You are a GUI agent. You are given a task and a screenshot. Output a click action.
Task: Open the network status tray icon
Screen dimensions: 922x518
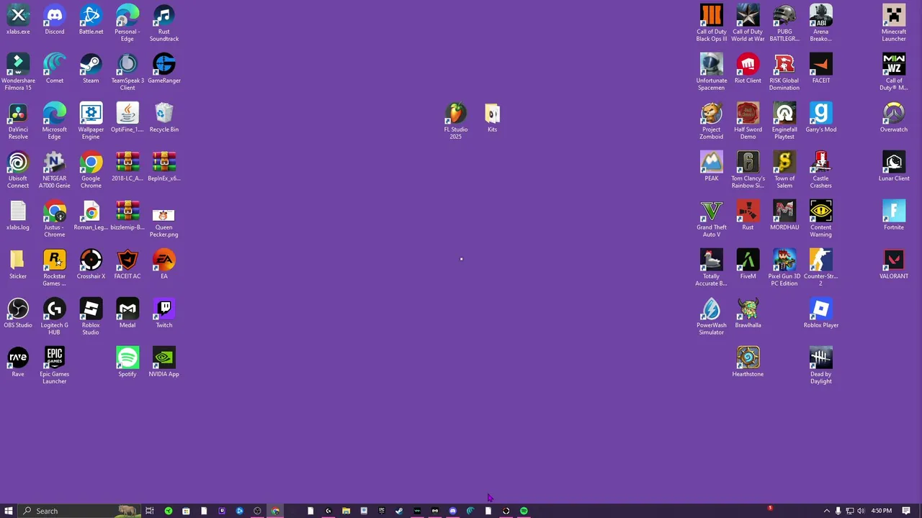(849, 511)
